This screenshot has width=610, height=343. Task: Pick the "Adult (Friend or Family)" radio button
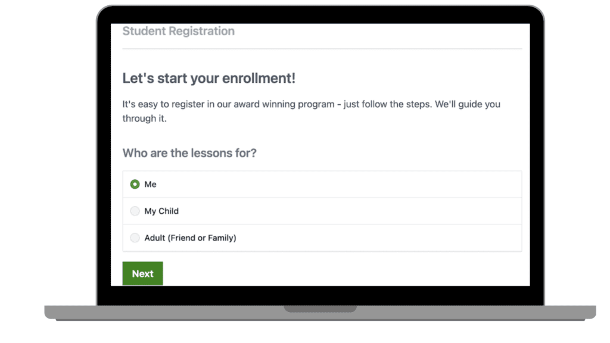tap(135, 238)
